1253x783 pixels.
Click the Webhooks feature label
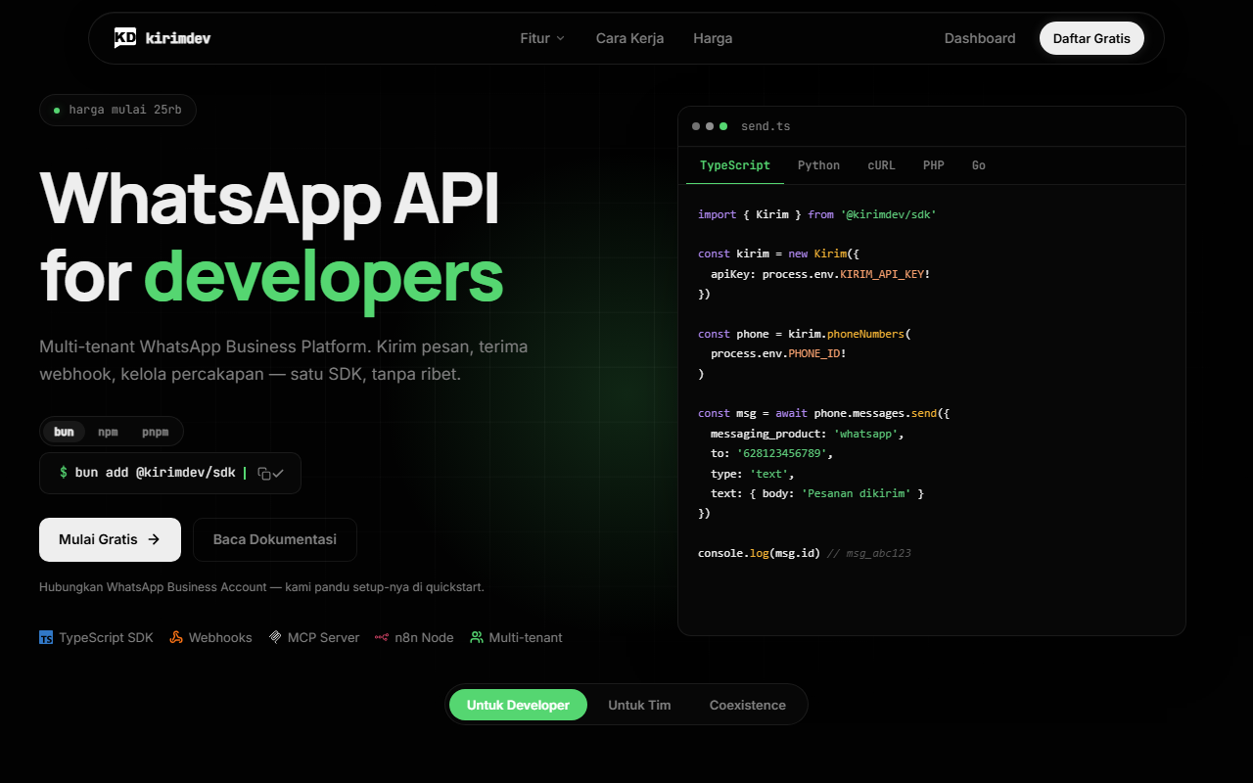point(220,637)
